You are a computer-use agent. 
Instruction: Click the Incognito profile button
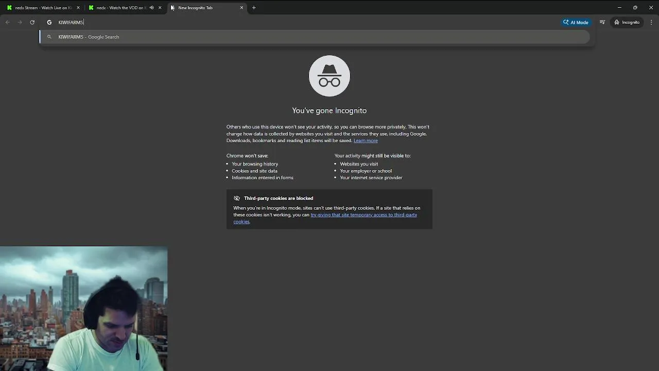coord(627,22)
